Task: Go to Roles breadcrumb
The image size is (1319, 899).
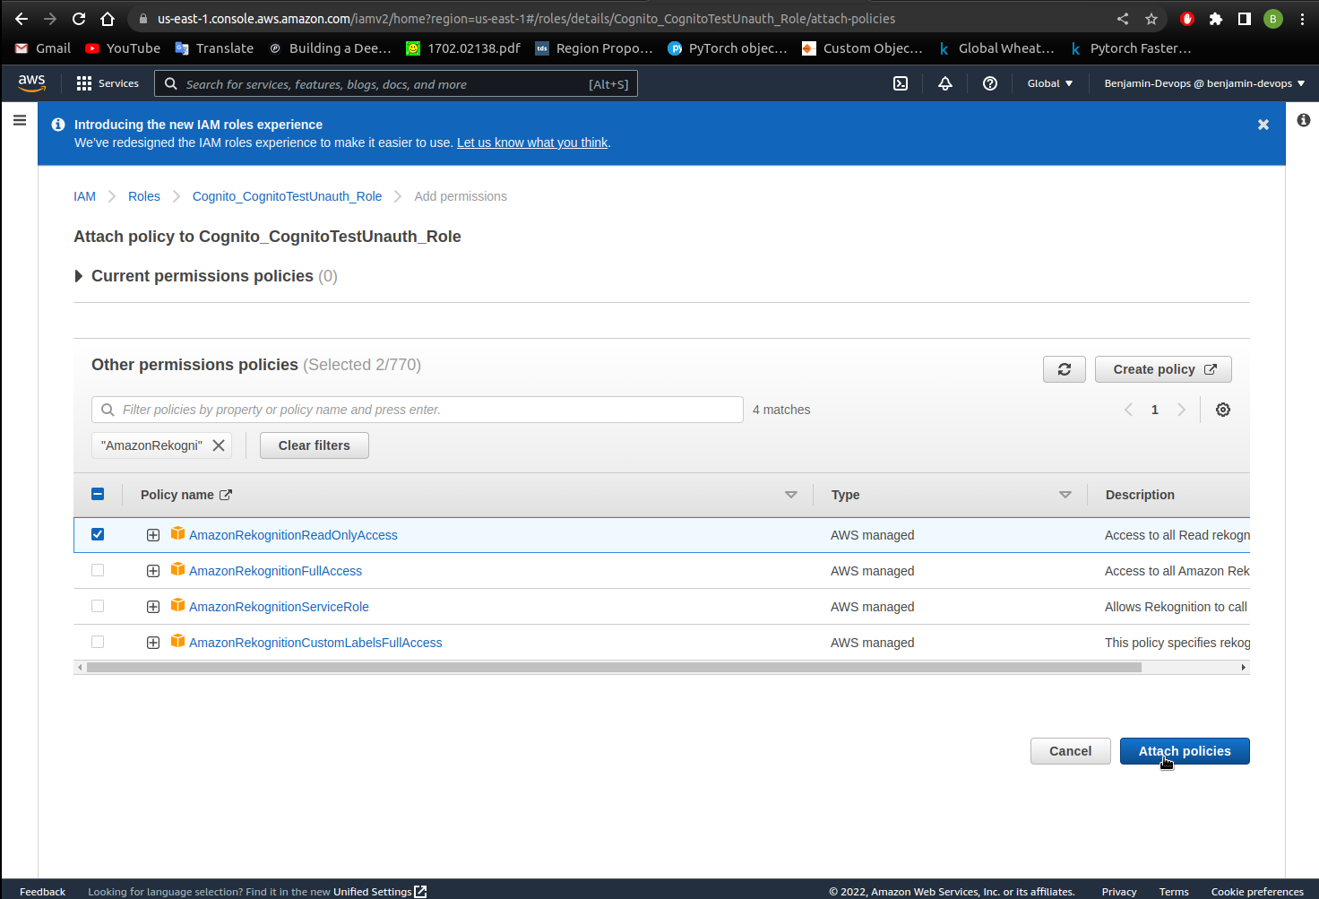Action: (x=144, y=196)
